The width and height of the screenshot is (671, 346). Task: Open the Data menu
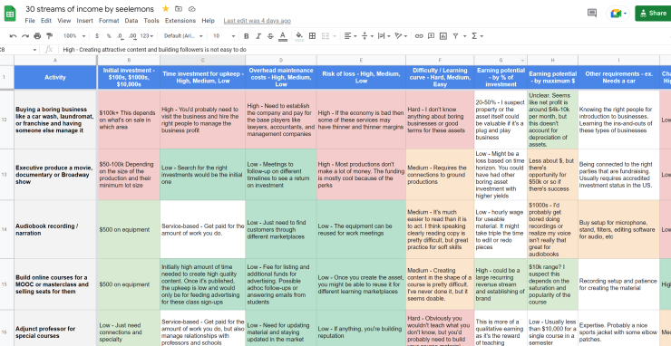[x=131, y=21]
